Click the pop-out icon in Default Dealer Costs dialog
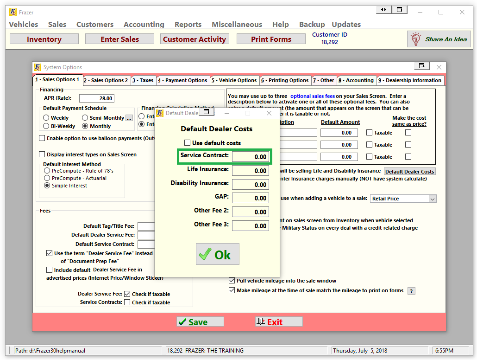Viewport: 477px width, 360px height. 207,112
